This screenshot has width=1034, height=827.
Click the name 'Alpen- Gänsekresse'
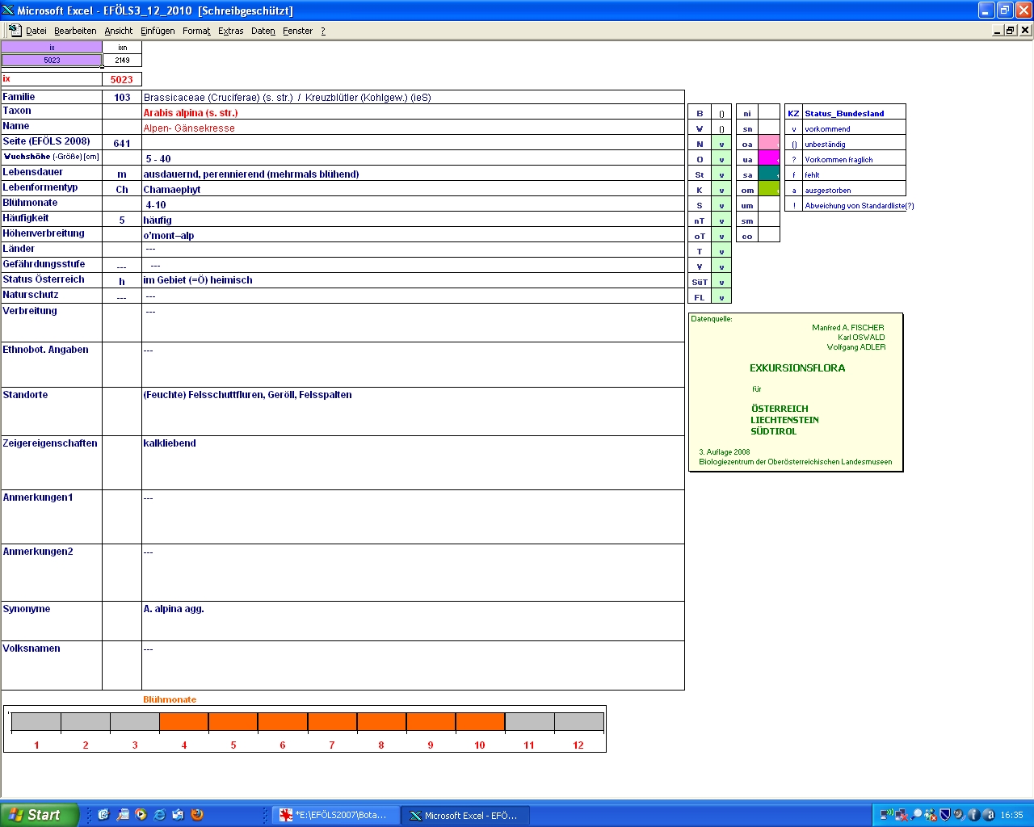coord(189,128)
